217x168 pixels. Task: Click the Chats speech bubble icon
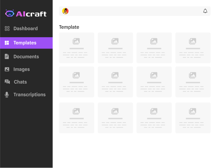click(7, 82)
